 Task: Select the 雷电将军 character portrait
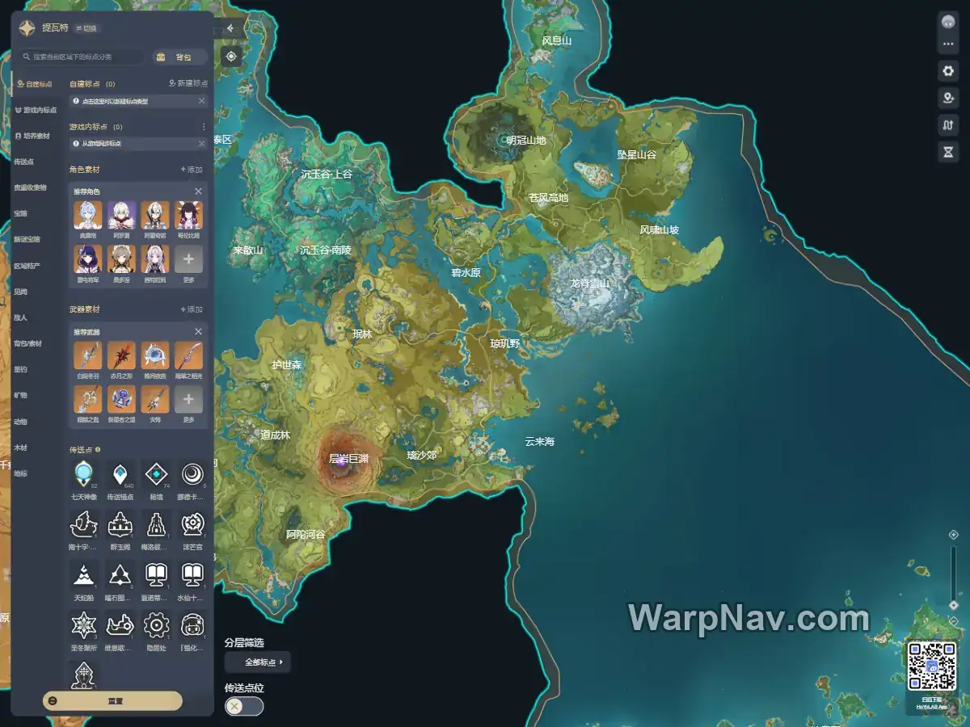(x=87, y=259)
